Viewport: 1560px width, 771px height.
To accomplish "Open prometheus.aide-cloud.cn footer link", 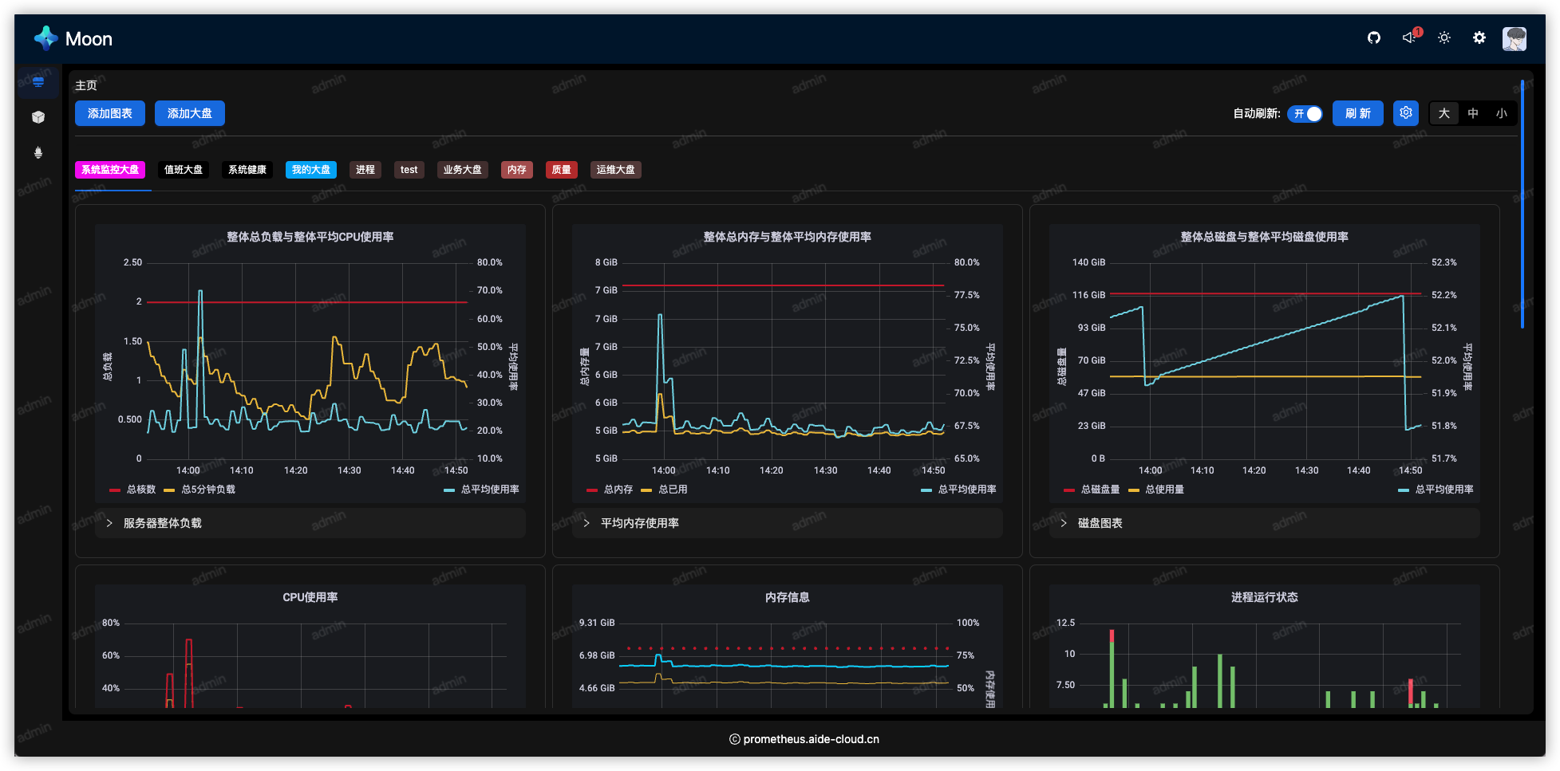I will 811,739.
